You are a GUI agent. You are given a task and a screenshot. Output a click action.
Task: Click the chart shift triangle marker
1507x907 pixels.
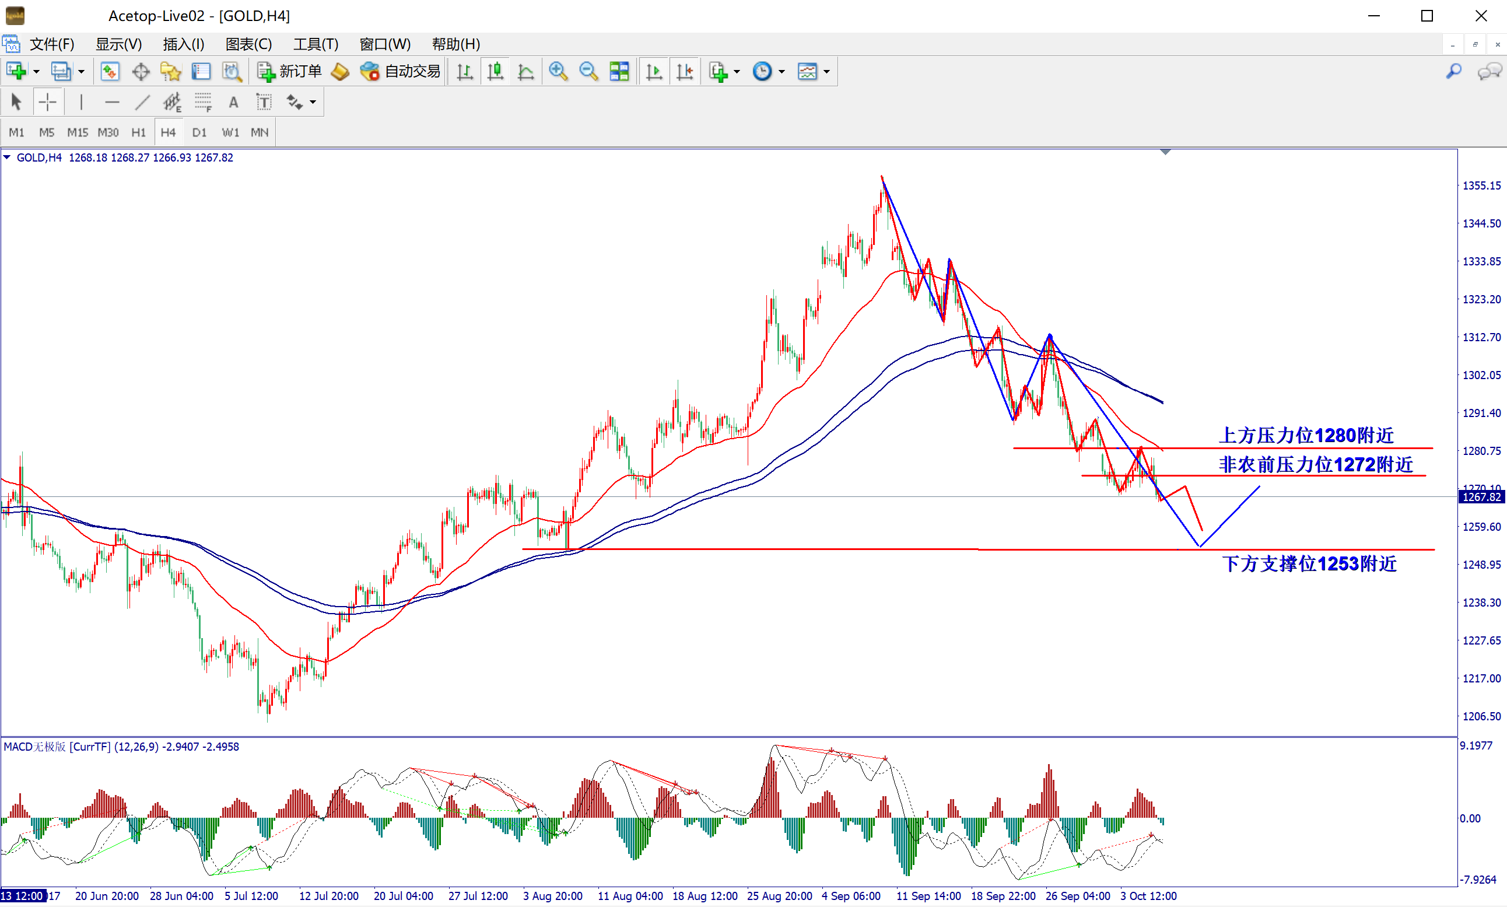pyautogui.click(x=1165, y=152)
